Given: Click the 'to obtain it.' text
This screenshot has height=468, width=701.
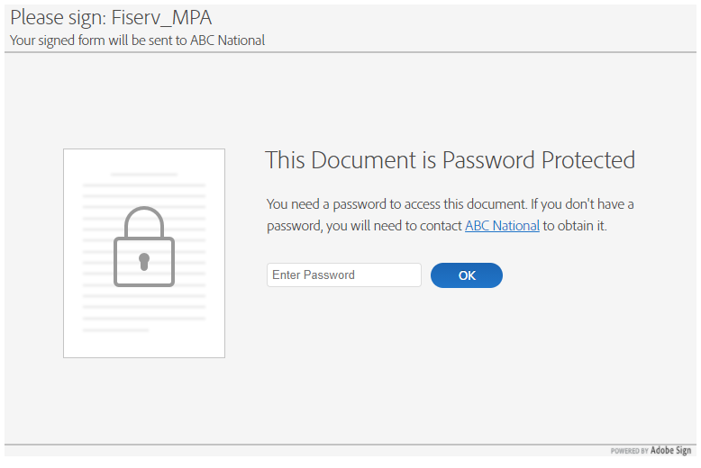Looking at the screenshot, I should tap(575, 226).
